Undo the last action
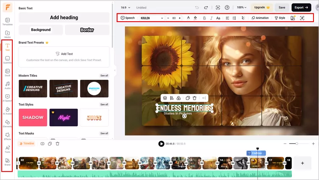The height and width of the screenshot is (180, 319). tap(197, 8)
